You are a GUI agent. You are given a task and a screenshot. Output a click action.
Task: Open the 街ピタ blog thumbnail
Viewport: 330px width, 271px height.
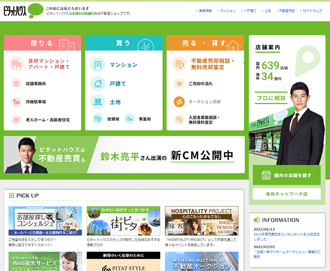[123, 220]
